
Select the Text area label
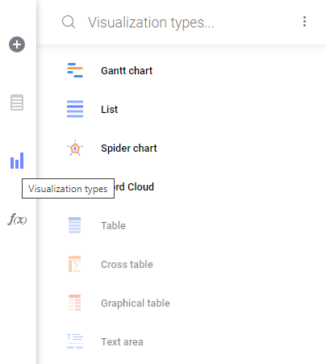pos(122,342)
